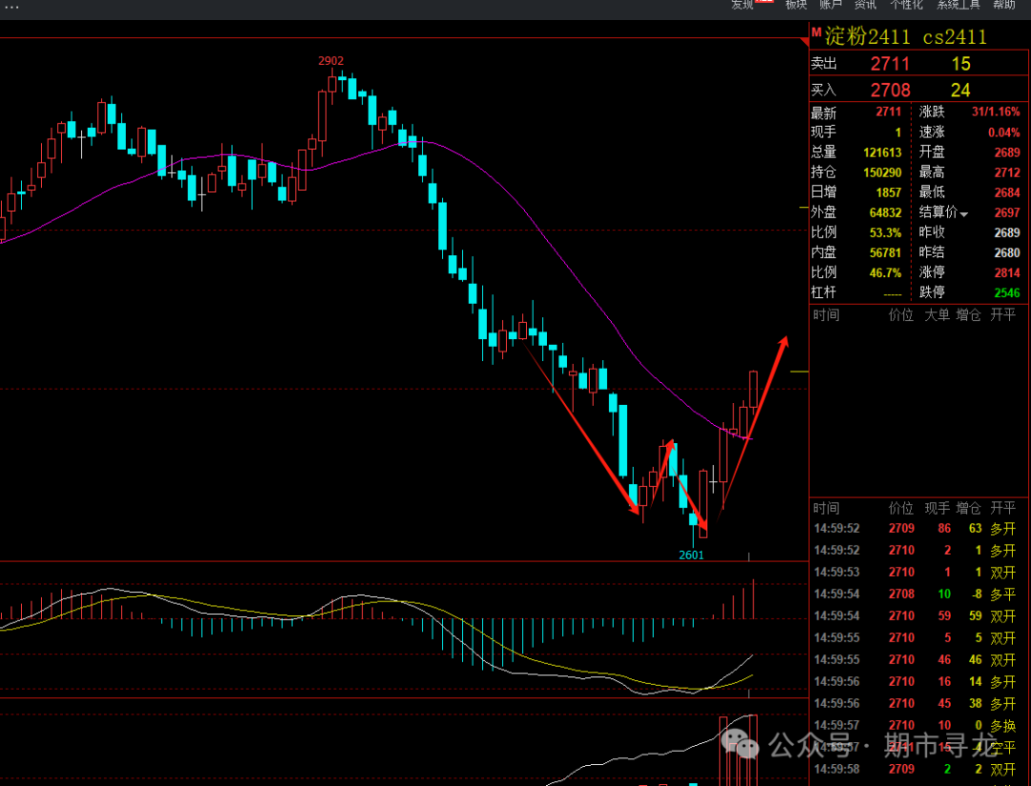Select the 买入 volume 24
Image resolution: width=1031 pixels, height=786 pixels.
click(960, 90)
